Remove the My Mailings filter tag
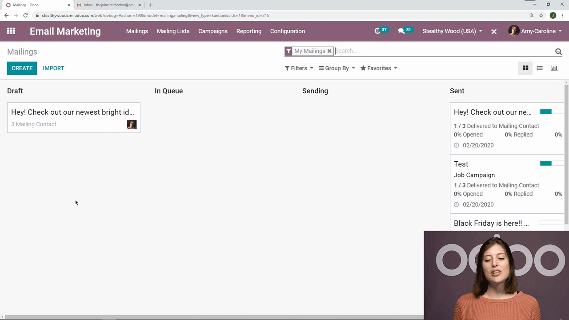Screen dimensions: 569x320 pos(329,51)
